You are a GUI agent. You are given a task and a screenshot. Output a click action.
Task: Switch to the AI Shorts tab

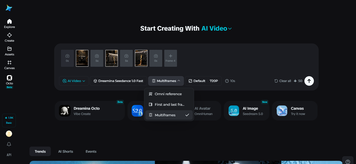point(66,151)
